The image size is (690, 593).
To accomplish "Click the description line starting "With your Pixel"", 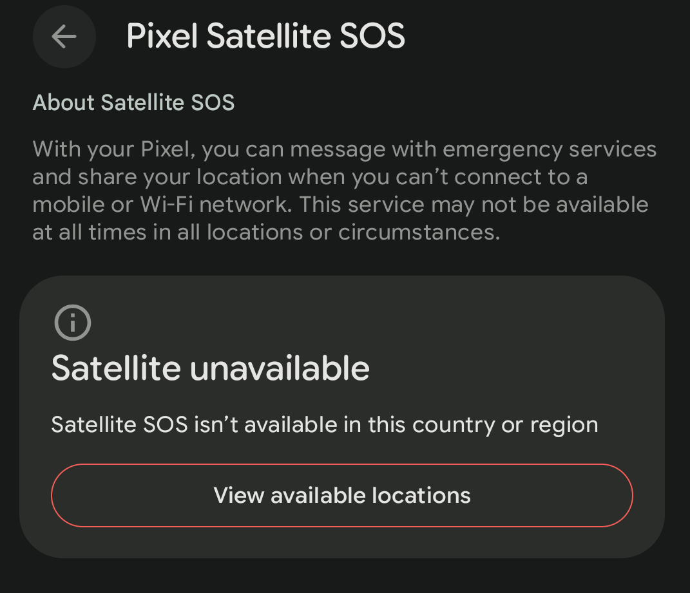I will tap(344, 149).
